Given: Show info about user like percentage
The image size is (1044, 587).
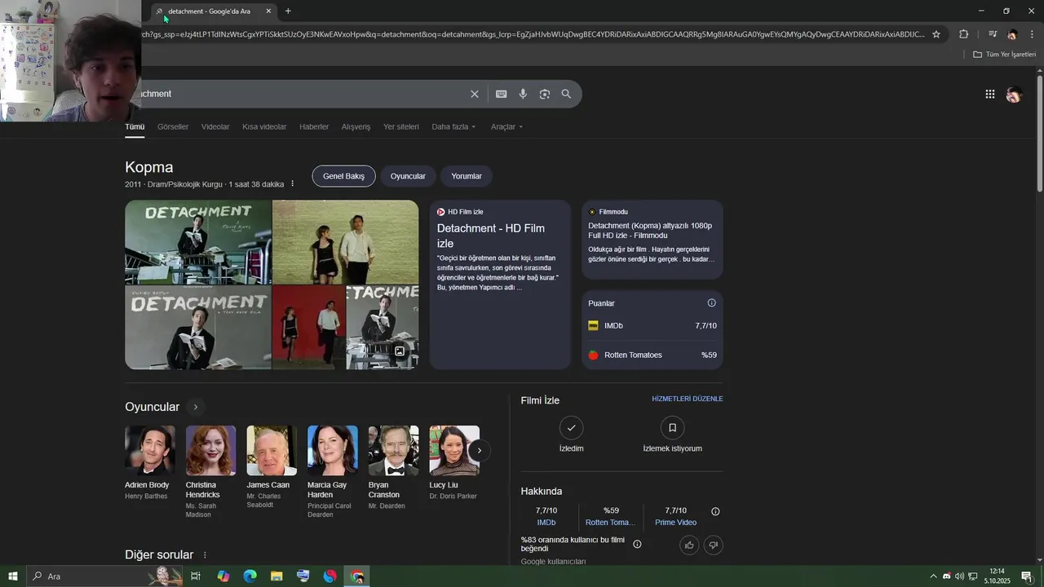Looking at the screenshot, I should pyautogui.click(x=637, y=545).
